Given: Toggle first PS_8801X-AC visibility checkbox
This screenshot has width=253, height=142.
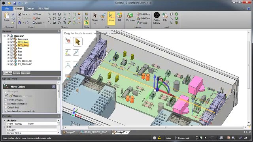Looking at the screenshot, I should click(11, 61).
